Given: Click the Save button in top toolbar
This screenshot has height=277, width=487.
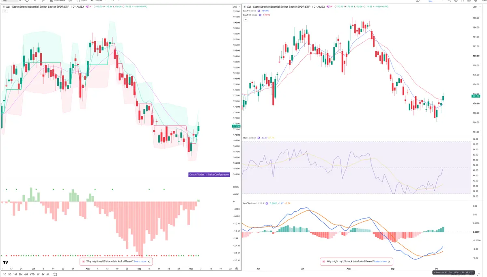Looking at the screenshot, I should (431, 1).
